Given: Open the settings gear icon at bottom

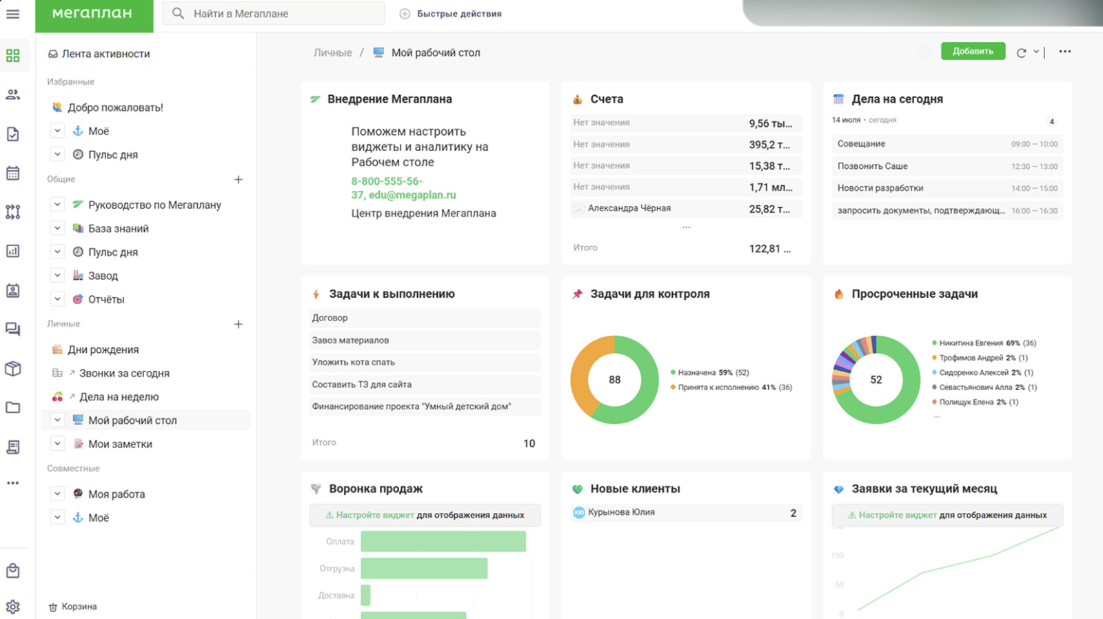Looking at the screenshot, I should 12,607.
